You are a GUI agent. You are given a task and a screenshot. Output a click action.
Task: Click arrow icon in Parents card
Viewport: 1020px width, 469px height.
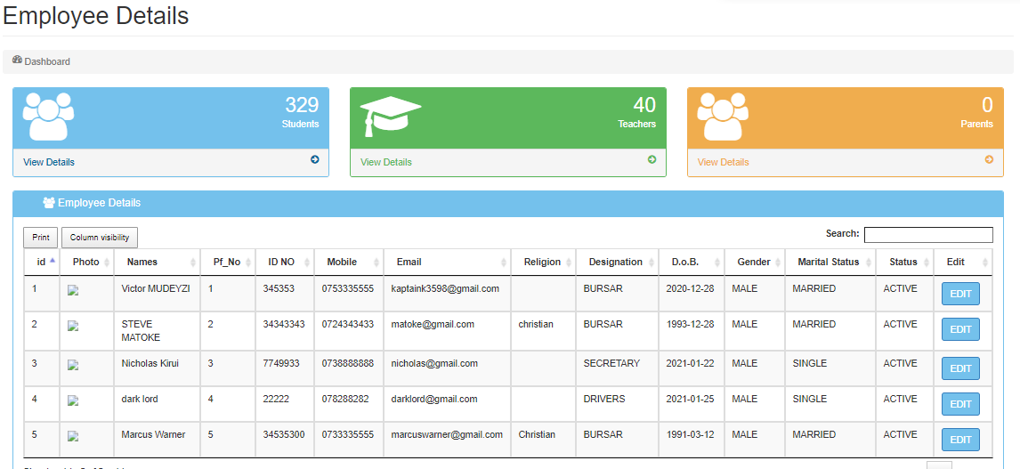tap(989, 160)
